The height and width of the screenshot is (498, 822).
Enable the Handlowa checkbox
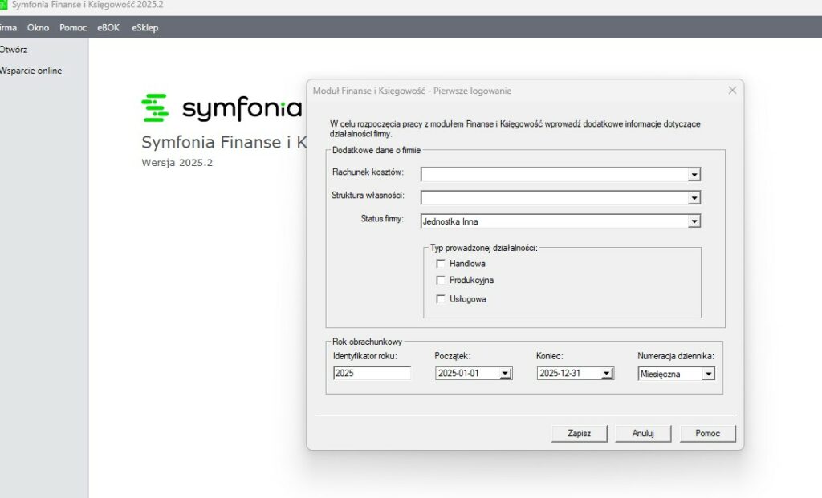pos(441,263)
